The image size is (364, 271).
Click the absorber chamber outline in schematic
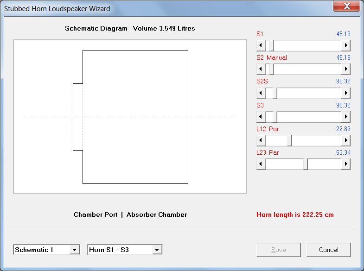point(135,117)
